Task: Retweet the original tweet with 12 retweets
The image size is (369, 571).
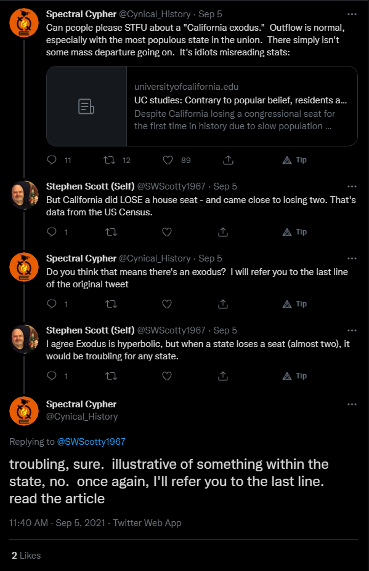Action: tap(110, 160)
